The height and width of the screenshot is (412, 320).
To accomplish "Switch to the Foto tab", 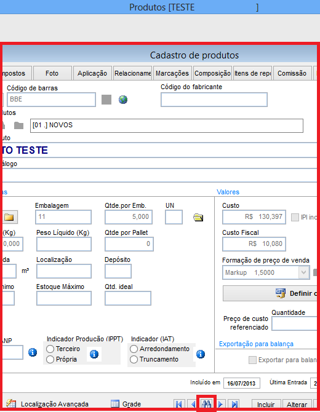I will 52,73.
